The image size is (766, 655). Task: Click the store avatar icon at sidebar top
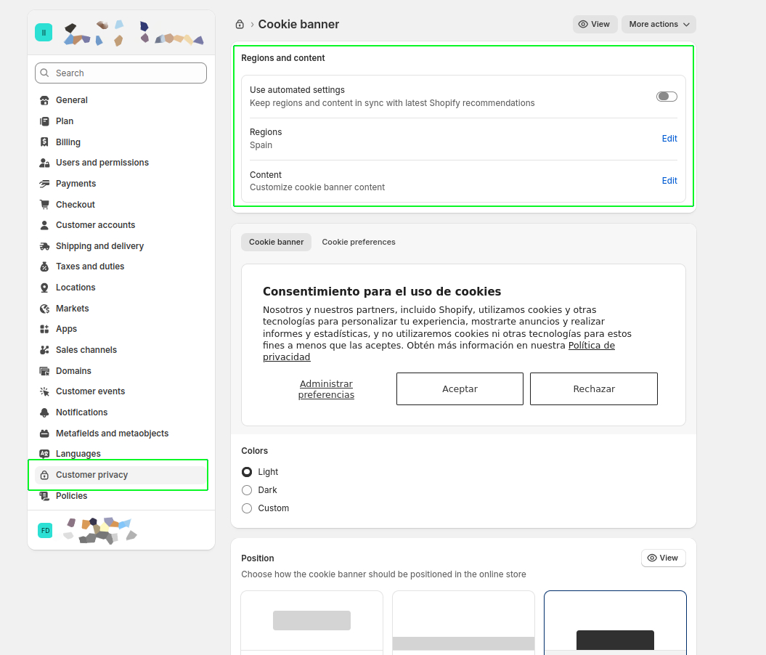pos(44,33)
